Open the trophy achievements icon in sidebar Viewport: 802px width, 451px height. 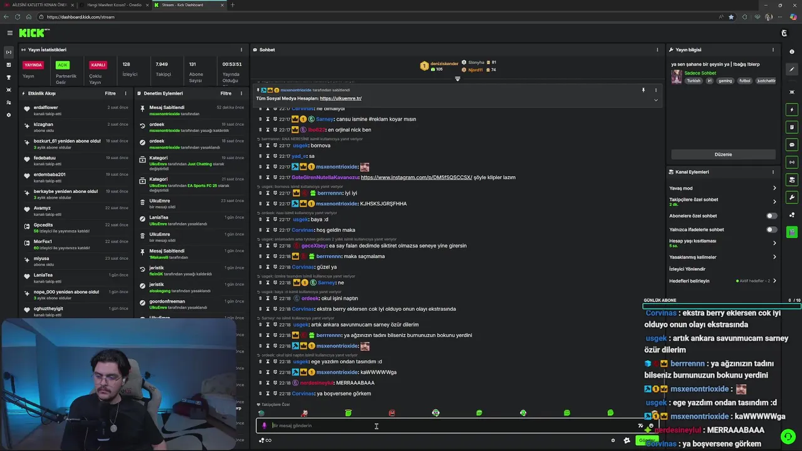point(9,77)
